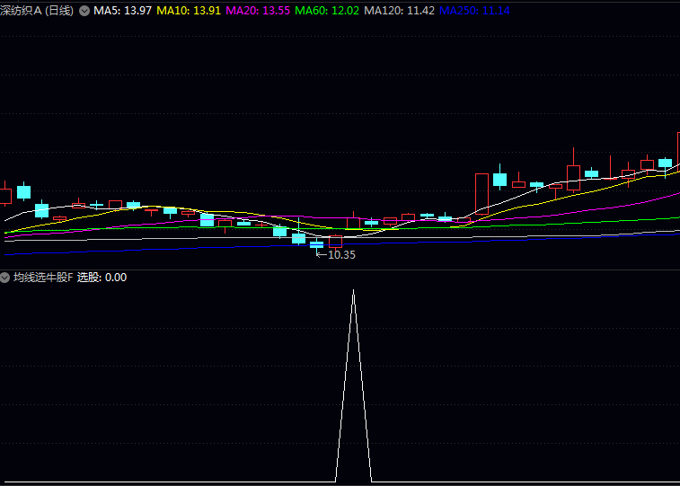Click the MA120: 11.42 label
680x486 pixels.
point(399,11)
